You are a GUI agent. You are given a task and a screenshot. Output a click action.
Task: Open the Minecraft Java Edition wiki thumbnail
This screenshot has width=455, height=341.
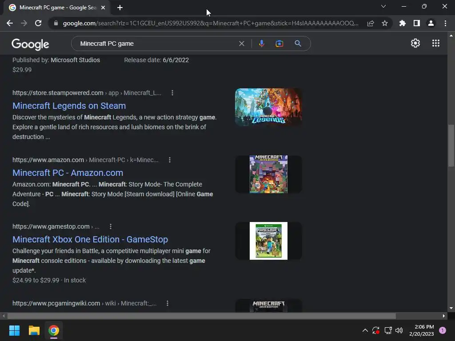point(268,305)
